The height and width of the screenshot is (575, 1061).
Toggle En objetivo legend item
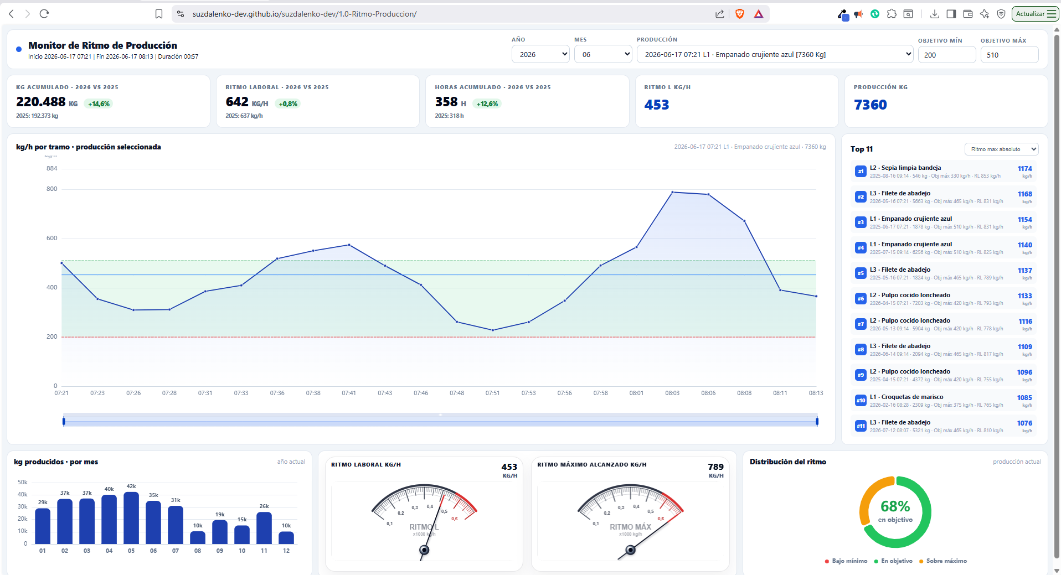pos(893,561)
